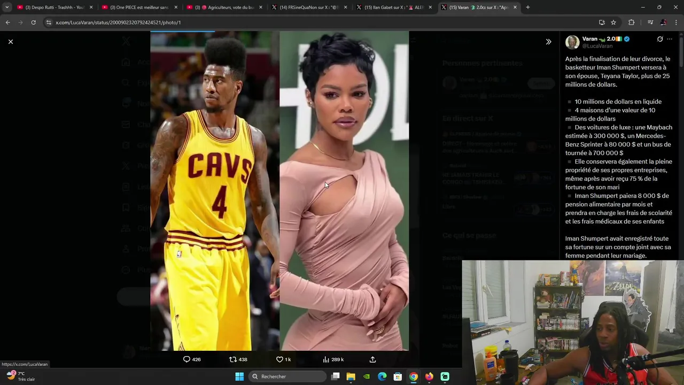This screenshot has height=385, width=684.
Task: Open the @LucaVaran handle link
Action: (x=597, y=46)
